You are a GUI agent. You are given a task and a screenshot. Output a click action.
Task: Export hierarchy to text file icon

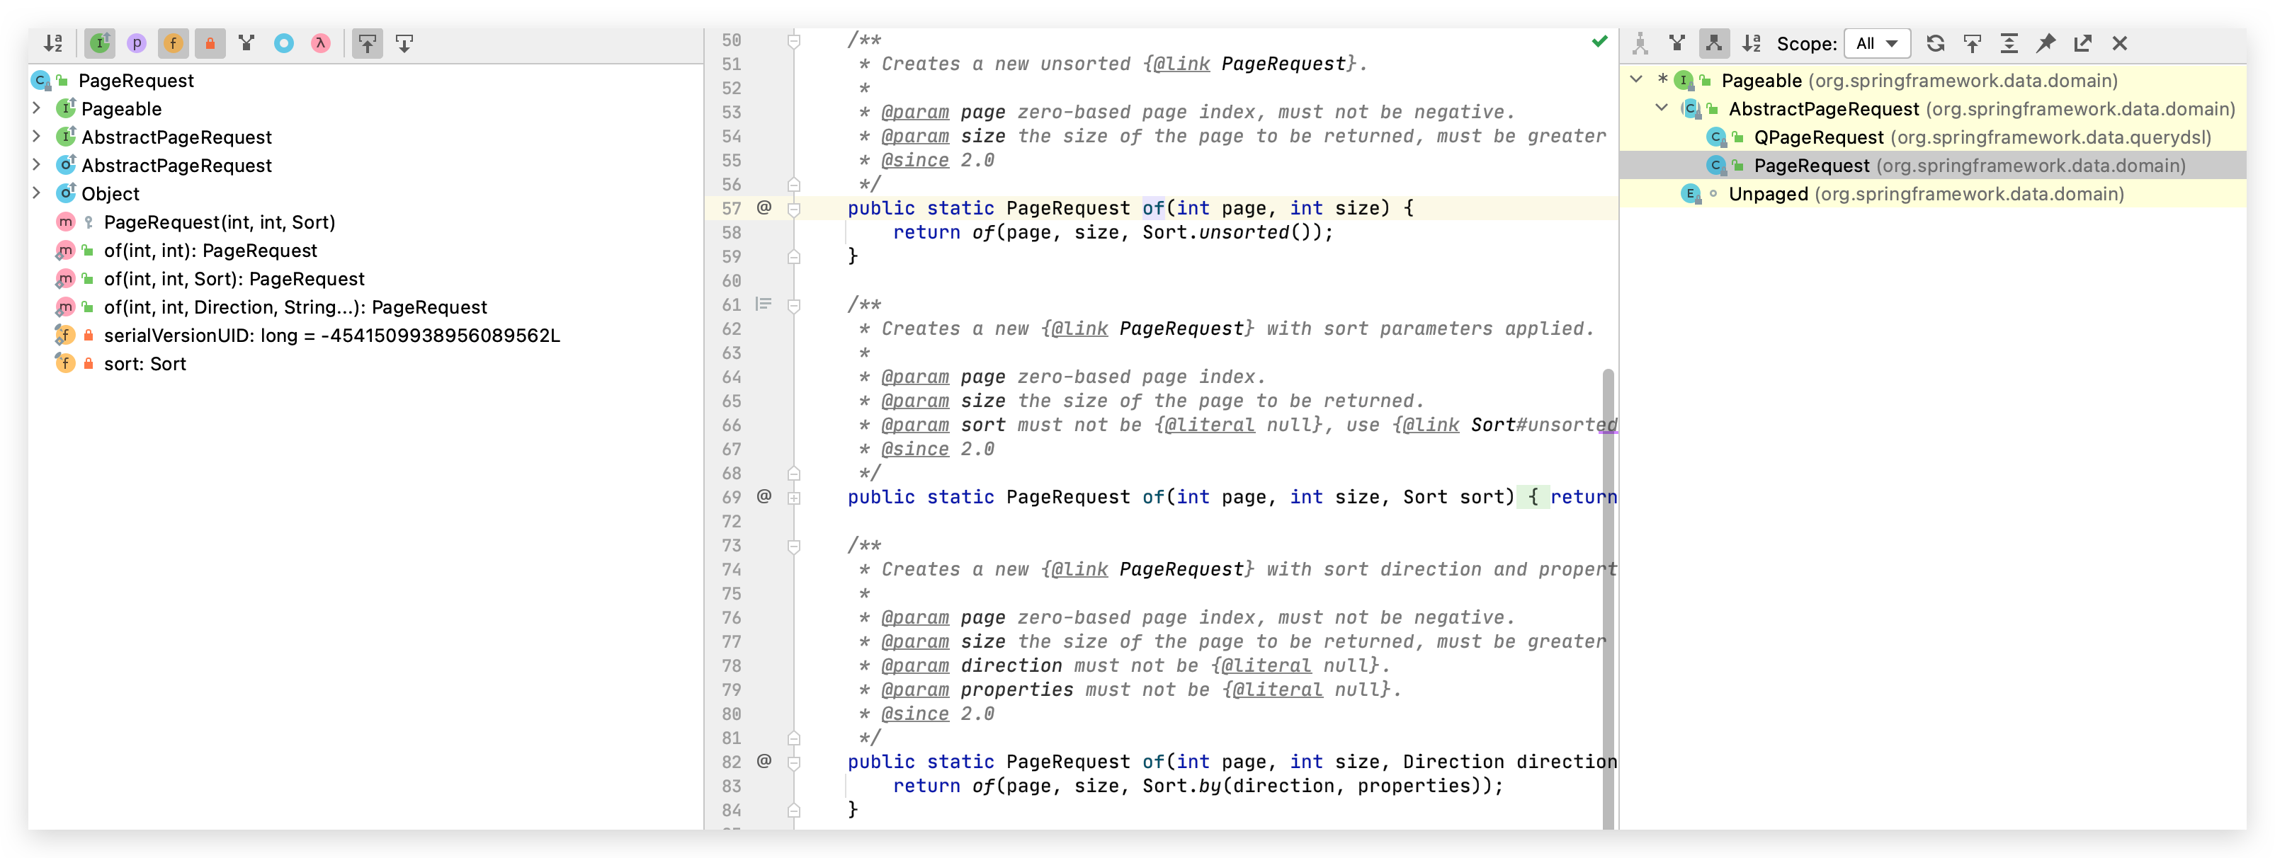(x=2082, y=43)
